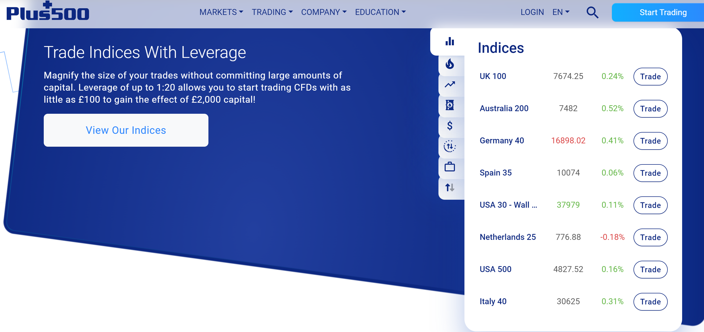The height and width of the screenshot is (332, 704).
Task: Select the trending line Shares category icon
Action: [x=450, y=84]
